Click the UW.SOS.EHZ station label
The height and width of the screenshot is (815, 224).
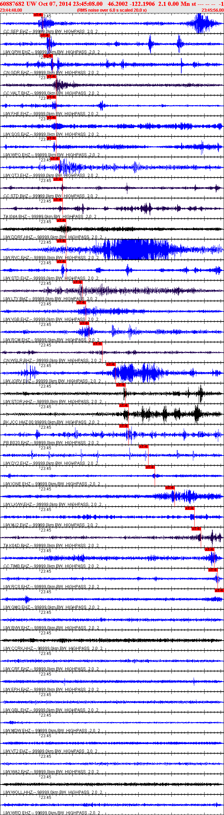coord(51,134)
